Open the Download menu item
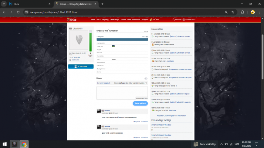Screen dimensions: 264x148 (136, 20)
